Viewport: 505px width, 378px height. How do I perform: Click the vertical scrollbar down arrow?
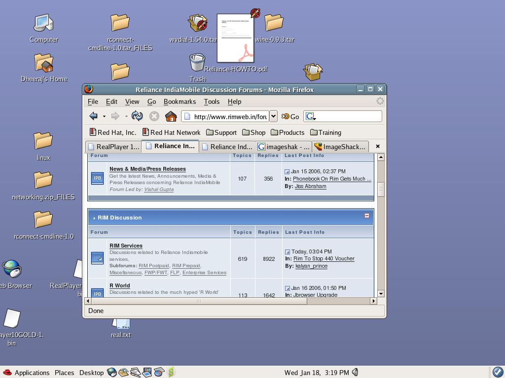click(x=381, y=293)
